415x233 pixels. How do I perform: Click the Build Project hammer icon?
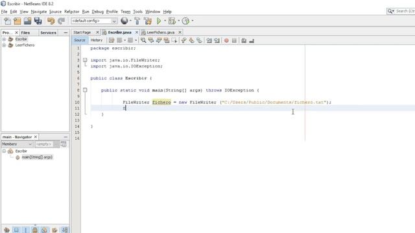137,21
